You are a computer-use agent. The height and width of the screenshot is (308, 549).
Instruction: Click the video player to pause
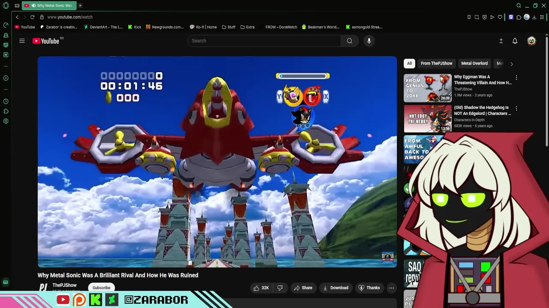tap(217, 162)
